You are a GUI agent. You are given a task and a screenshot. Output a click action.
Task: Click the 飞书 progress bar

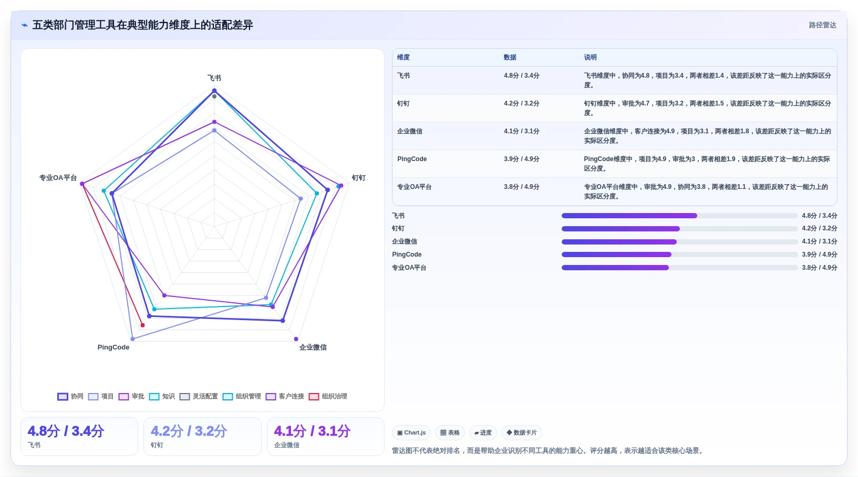679,216
